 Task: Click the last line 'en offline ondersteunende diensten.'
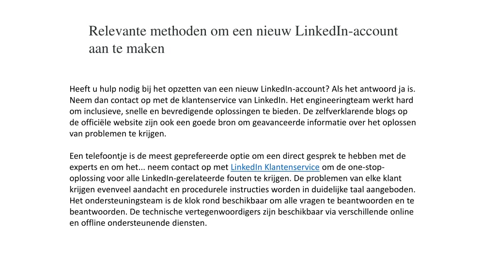pyautogui.click(x=138, y=223)
